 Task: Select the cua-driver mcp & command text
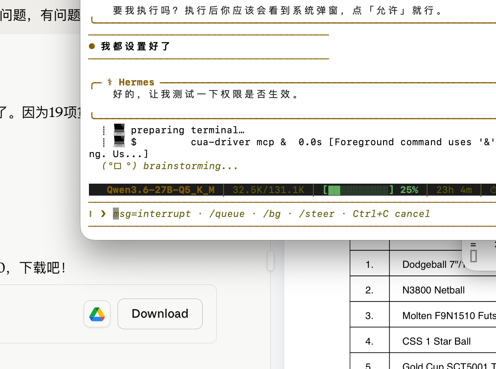pyautogui.click(x=239, y=142)
